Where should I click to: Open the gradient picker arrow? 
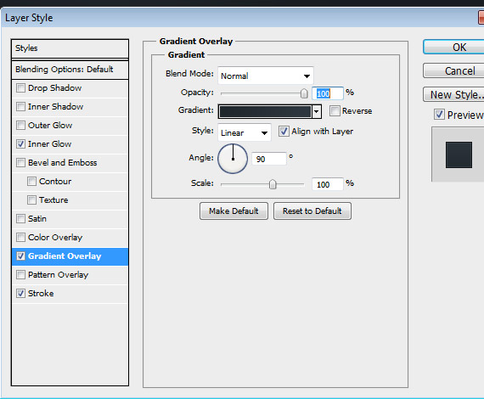[317, 111]
